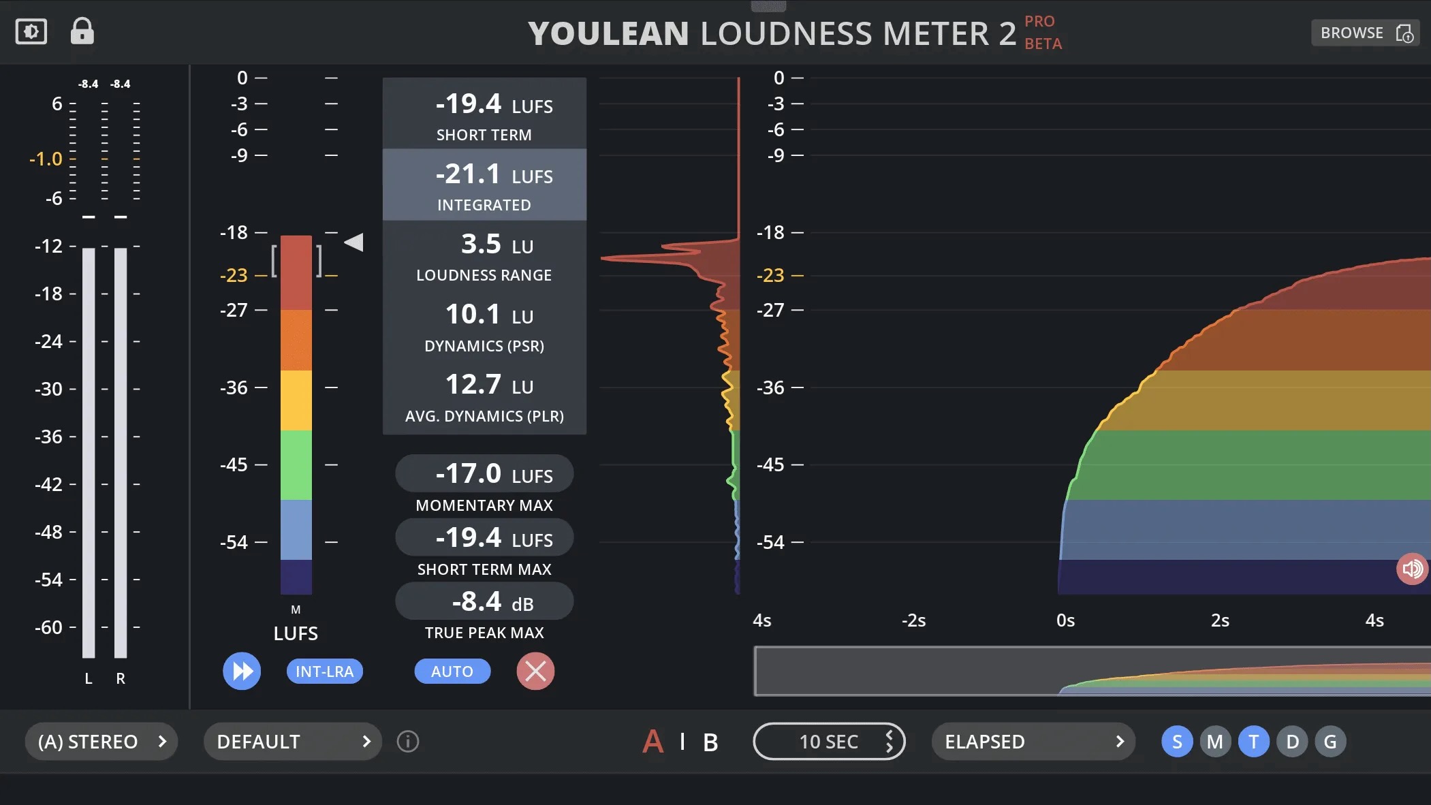Click the right channel true peak meter
1431x805 pixels.
click(121, 453)
